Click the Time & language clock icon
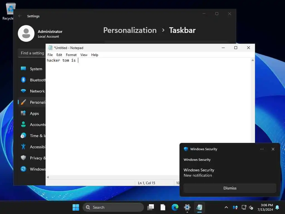 point(23,136)
